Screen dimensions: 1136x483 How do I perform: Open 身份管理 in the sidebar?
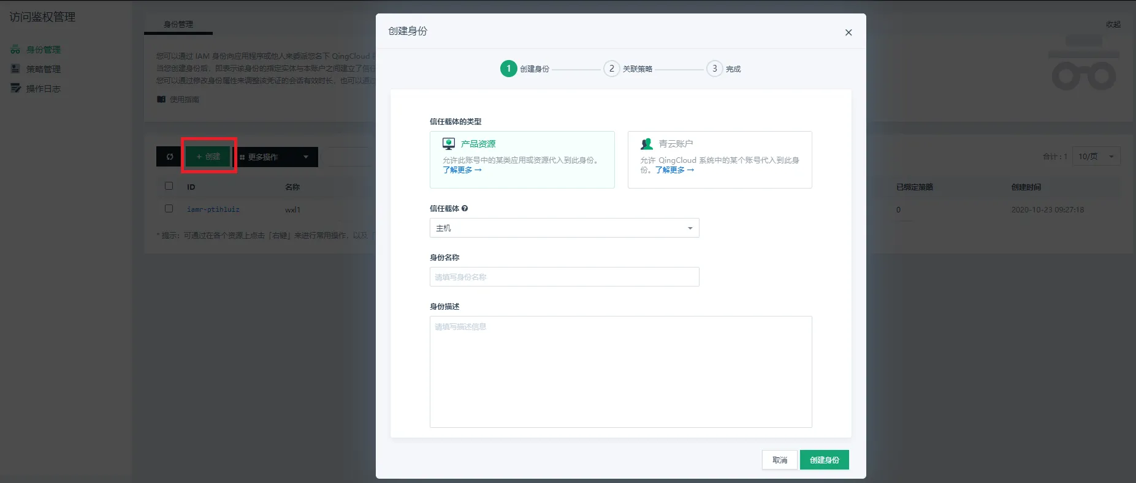pos(44,50)
